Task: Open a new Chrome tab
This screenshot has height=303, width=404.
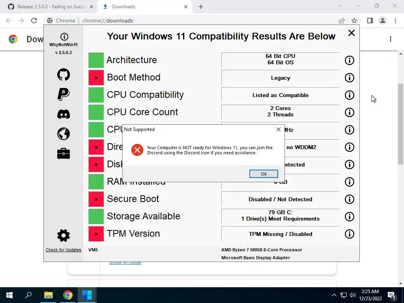Action: 201,7
